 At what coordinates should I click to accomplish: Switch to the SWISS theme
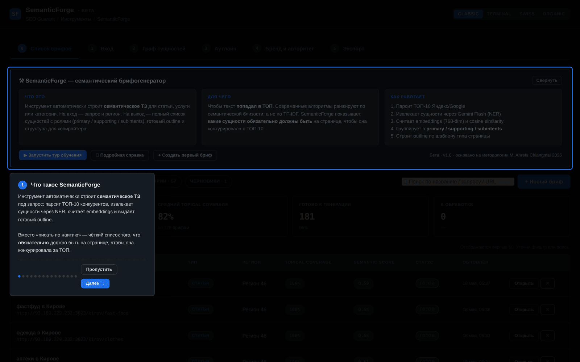[x=527, y=14]
